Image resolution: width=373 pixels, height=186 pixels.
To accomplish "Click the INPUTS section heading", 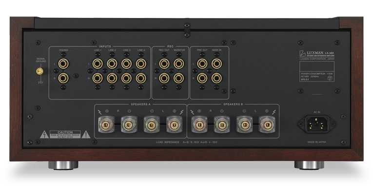I will tap(105, 46).
